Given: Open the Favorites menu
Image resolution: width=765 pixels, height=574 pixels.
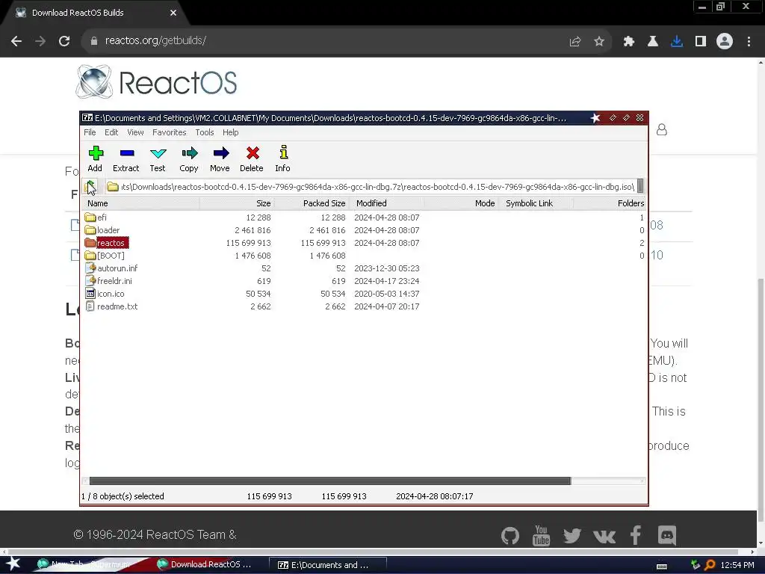Looking at the screenshot, I should coord(170,132).
